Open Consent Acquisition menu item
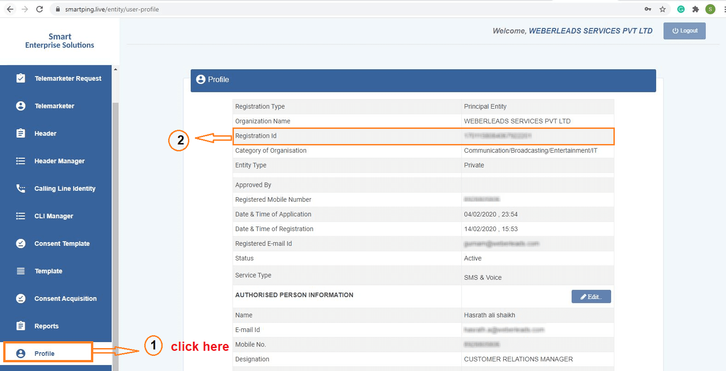The height and width of the screenshot is (371, 726). point(65,299)
